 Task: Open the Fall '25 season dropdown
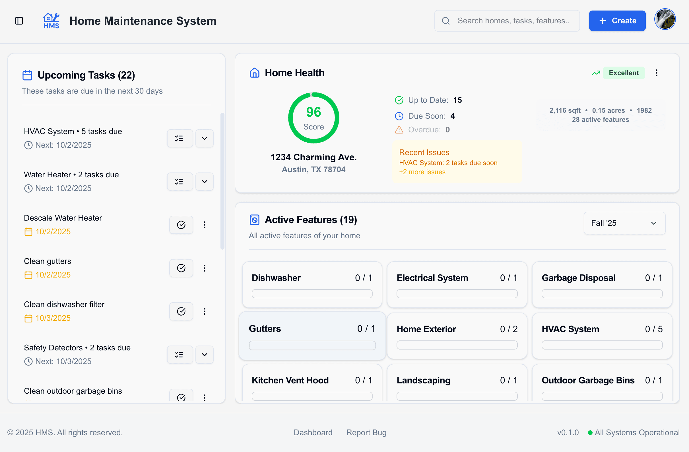click(624, 223)
